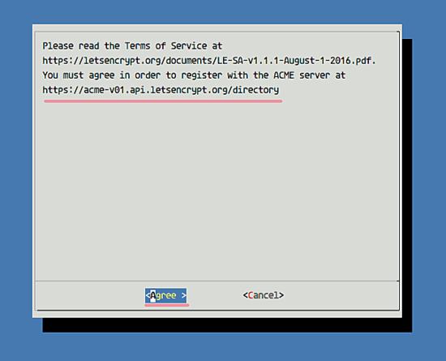Select the Agree button
This screenshot has width=446, height=361.
click(x=165, y=295)
